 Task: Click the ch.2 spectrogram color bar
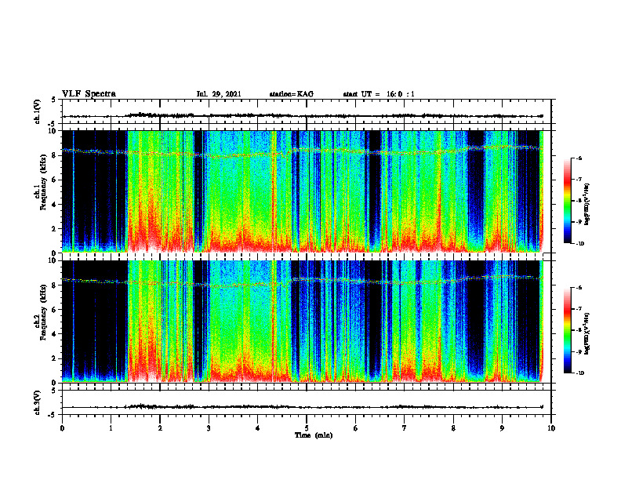(x=568, y=330)
